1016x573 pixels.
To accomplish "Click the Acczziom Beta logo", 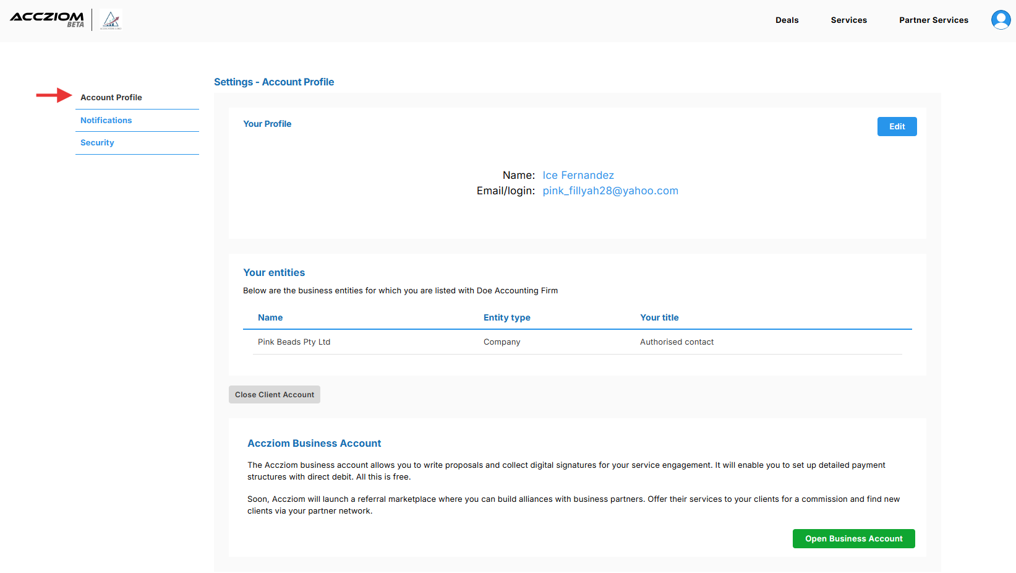I will coord(47,19).
